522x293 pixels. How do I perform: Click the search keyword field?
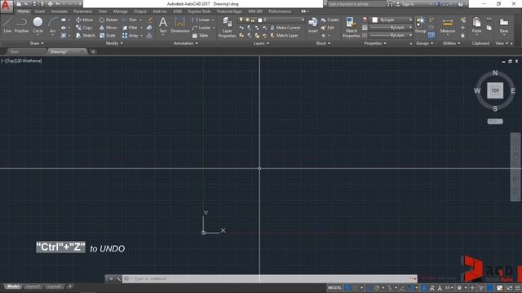tap(356, 4)
